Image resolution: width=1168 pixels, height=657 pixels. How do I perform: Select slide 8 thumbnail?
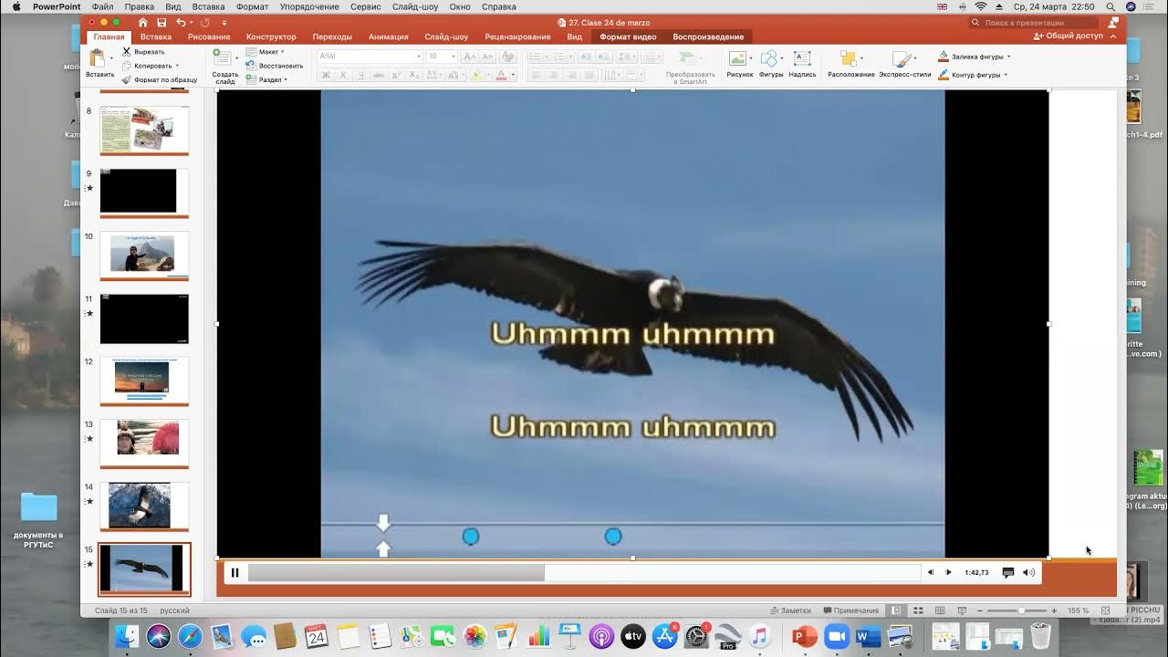[144, 130]
